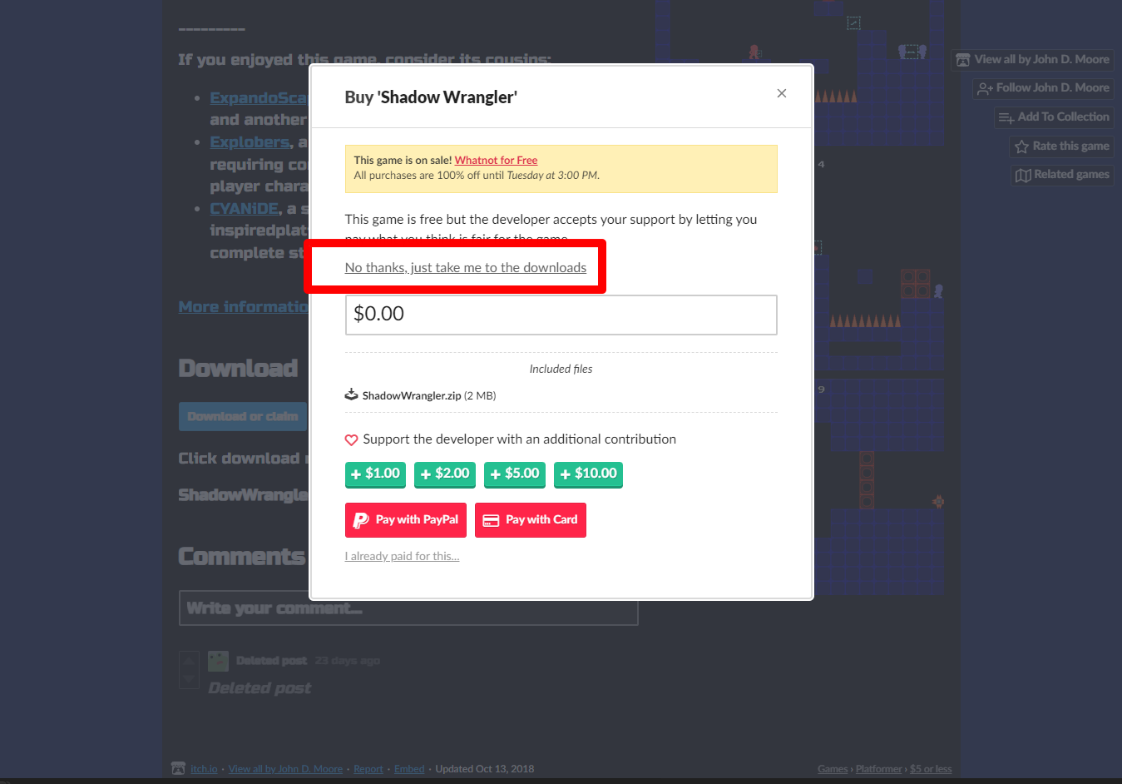Click the star icon on Rate this game

click(x=1021, y=146)
